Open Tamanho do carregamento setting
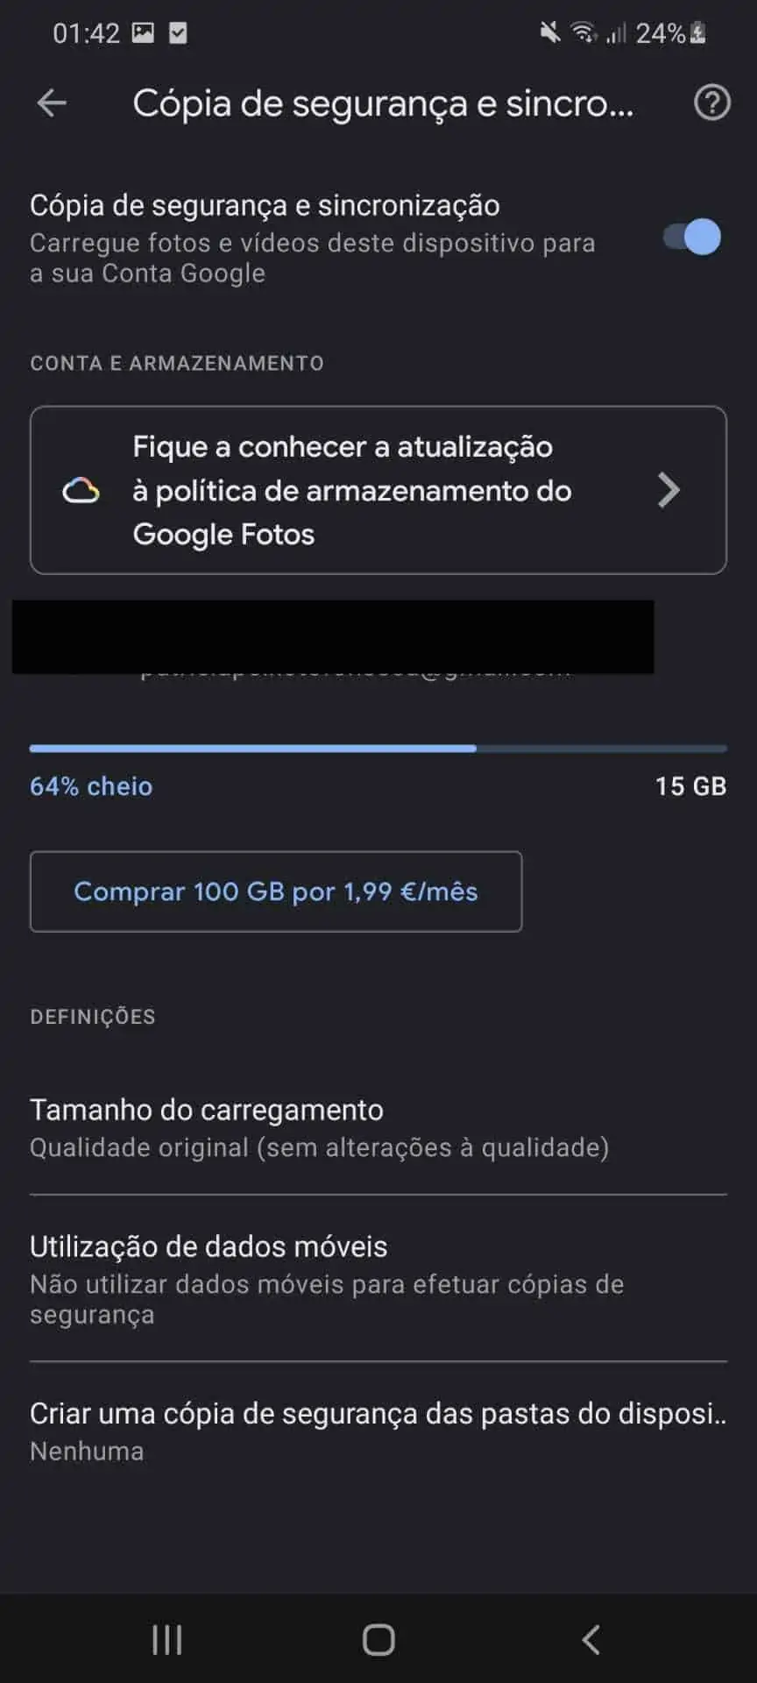Viewport: 757px width, 1683px height. pyautogui.click(x=378, y=1127)
